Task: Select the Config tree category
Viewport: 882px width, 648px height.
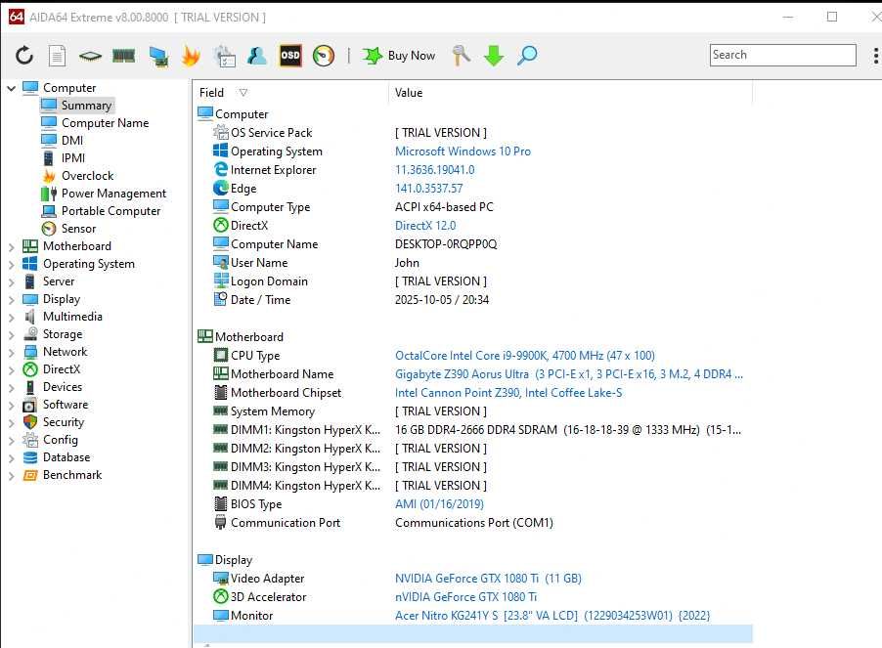Action: pos(50,440)
